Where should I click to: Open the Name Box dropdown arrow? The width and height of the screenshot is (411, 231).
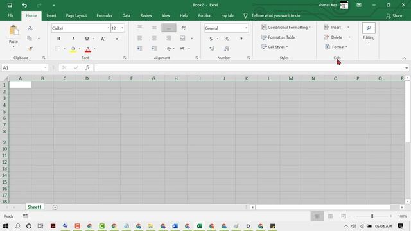46,68
